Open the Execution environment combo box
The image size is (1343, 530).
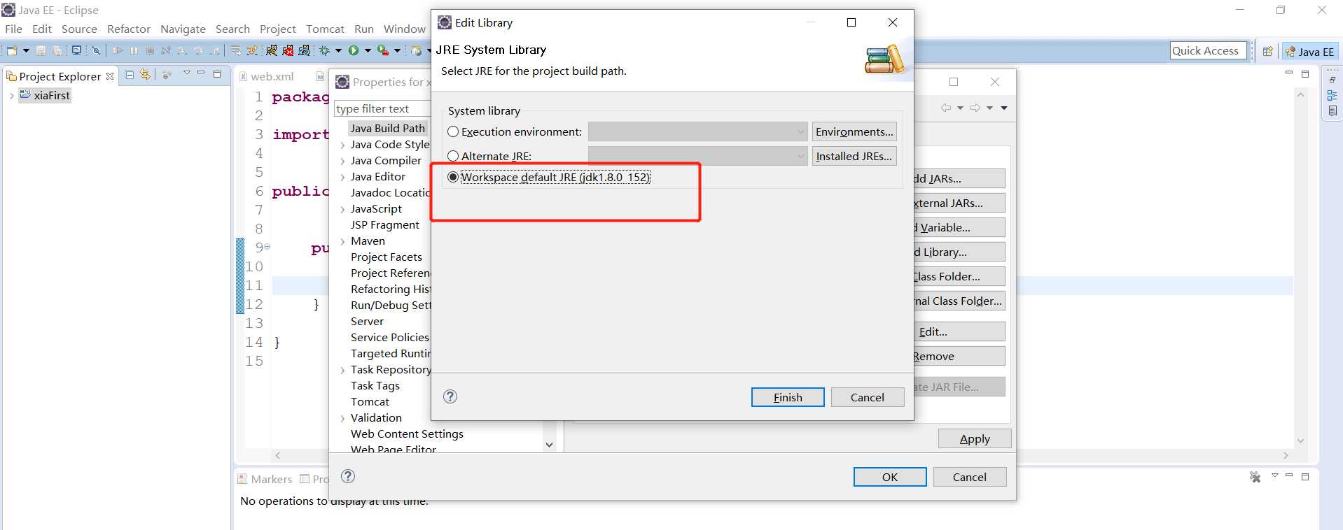699,131
